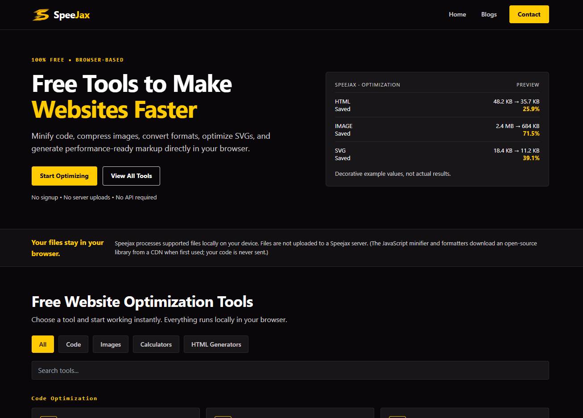Click the '18.4 KB → 11.2 KB' text
The image size is (583, 418).
tap(516, 151)
